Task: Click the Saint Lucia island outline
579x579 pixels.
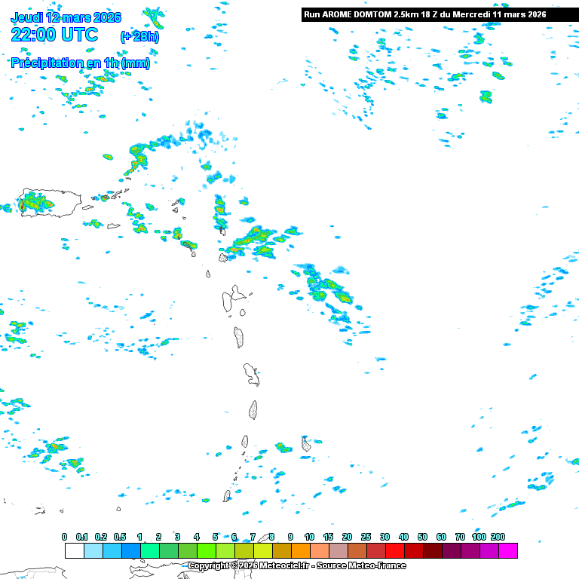Action: coord(253,410)
